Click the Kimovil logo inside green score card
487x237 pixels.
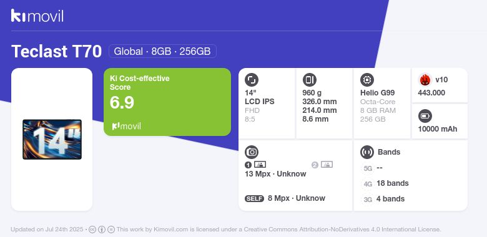point(126,126)
